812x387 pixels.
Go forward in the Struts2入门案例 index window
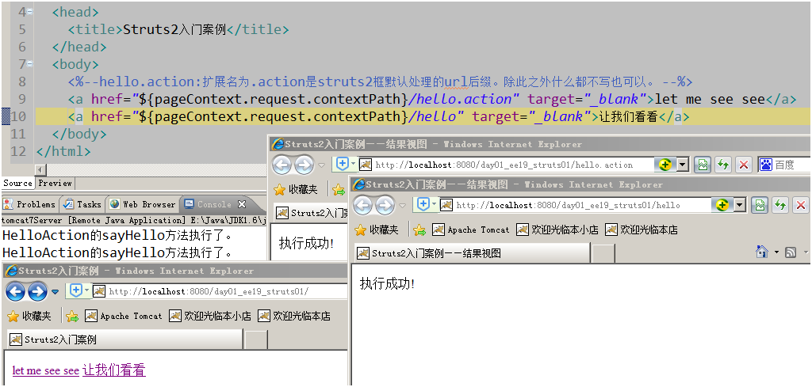pyautogui.click(x=38, y=291)
